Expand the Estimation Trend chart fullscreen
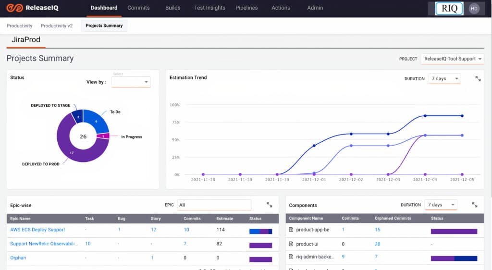This screenshot has height=270, width=492. pyautogui.click(x=478, y=78)
